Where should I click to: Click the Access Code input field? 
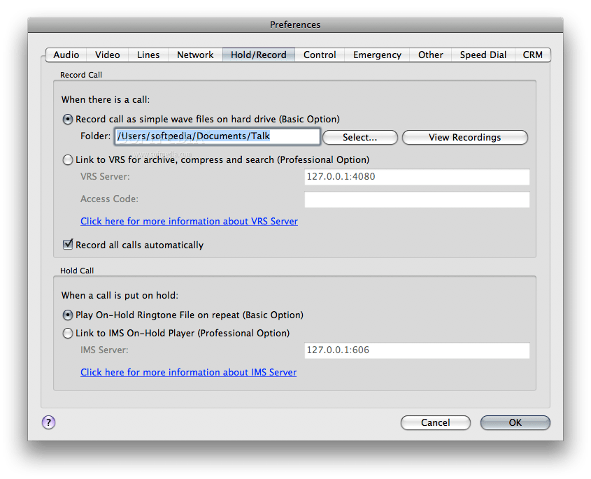click(416, 199)
